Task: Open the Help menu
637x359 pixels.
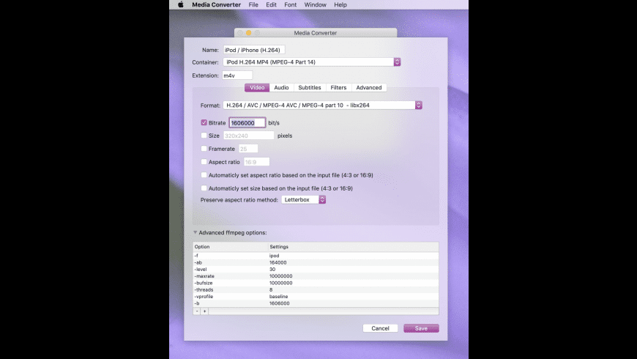Action: click(340, 4)
